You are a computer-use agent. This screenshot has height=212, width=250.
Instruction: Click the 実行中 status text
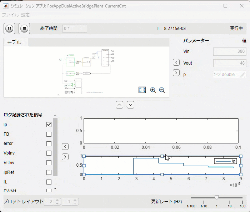(236, 29)
